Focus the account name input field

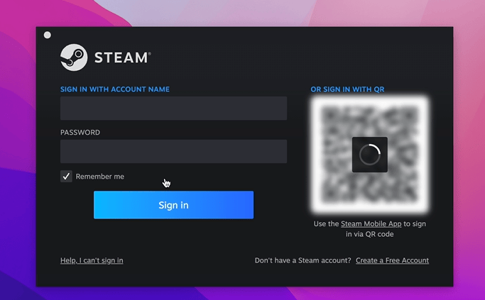tap(173, 109)
